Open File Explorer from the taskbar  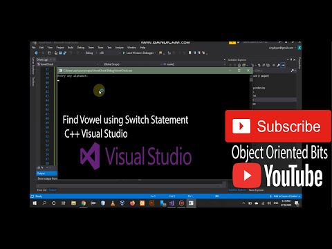[73, 203]
